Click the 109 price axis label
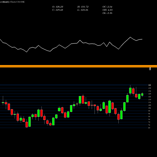Viewport: 157px width, 157px height. 149,105
